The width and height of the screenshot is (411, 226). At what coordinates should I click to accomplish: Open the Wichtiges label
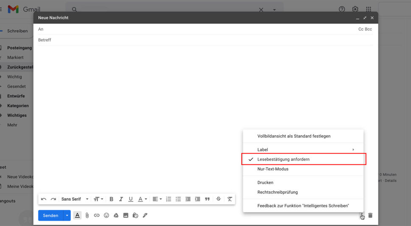17,116
